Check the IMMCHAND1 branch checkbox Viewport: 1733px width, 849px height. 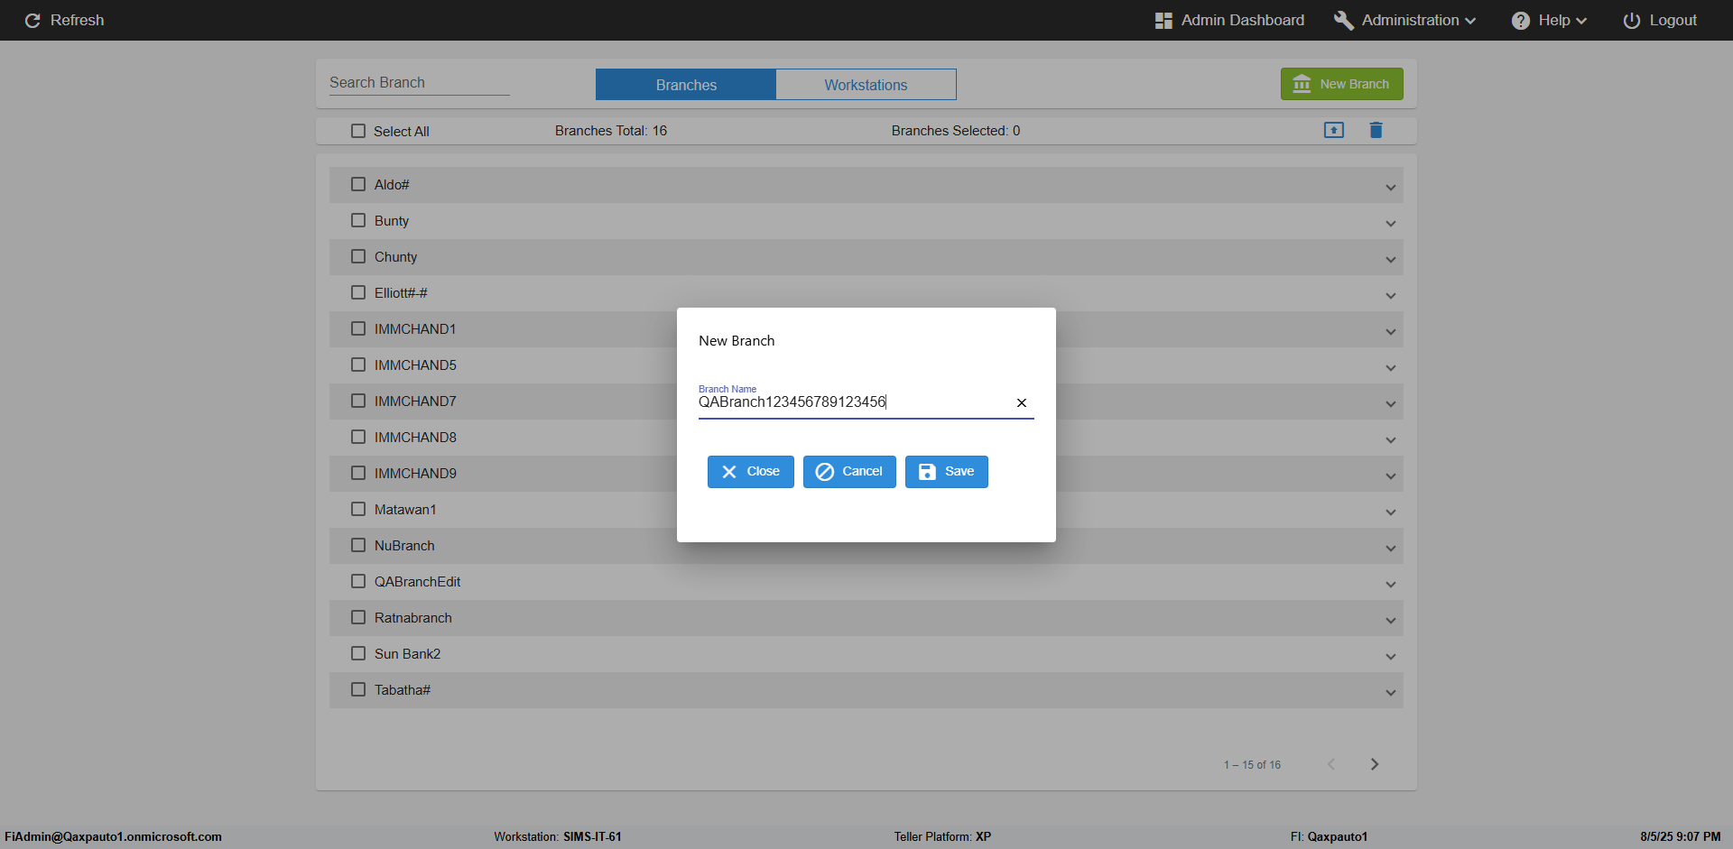click(358, 328)
